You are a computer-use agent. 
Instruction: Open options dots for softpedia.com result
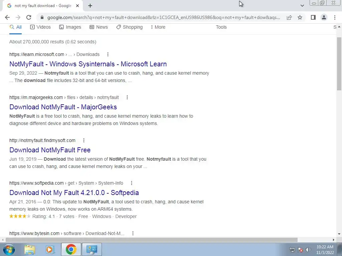(x=132, y=183)
